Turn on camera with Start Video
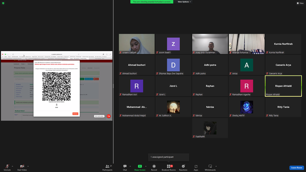The image size is (306, 172). [22, 167]
